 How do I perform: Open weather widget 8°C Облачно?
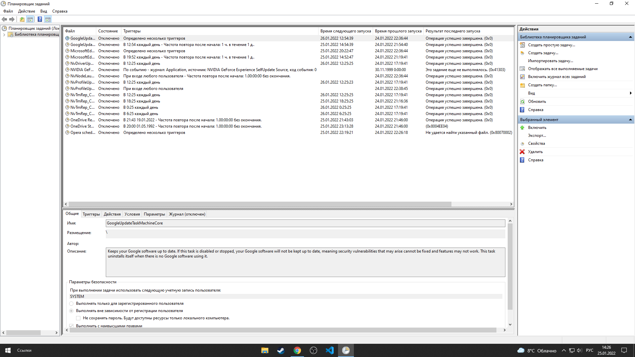536,350
